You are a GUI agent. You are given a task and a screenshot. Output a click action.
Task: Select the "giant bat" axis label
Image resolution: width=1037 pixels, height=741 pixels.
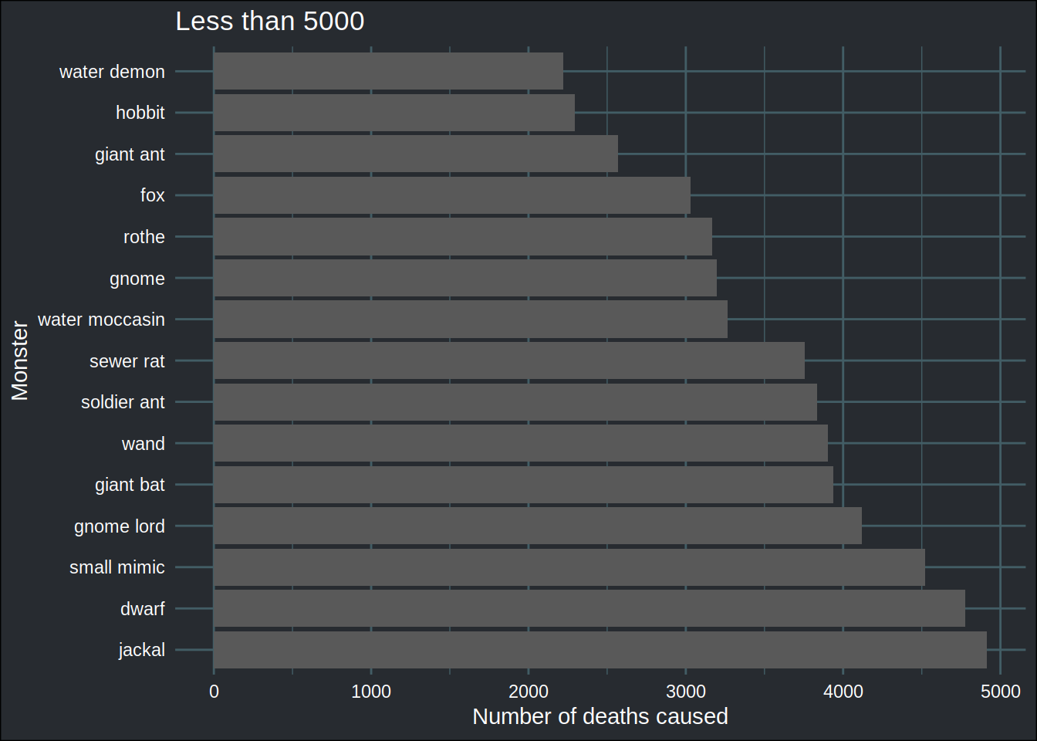click(130, 485)
